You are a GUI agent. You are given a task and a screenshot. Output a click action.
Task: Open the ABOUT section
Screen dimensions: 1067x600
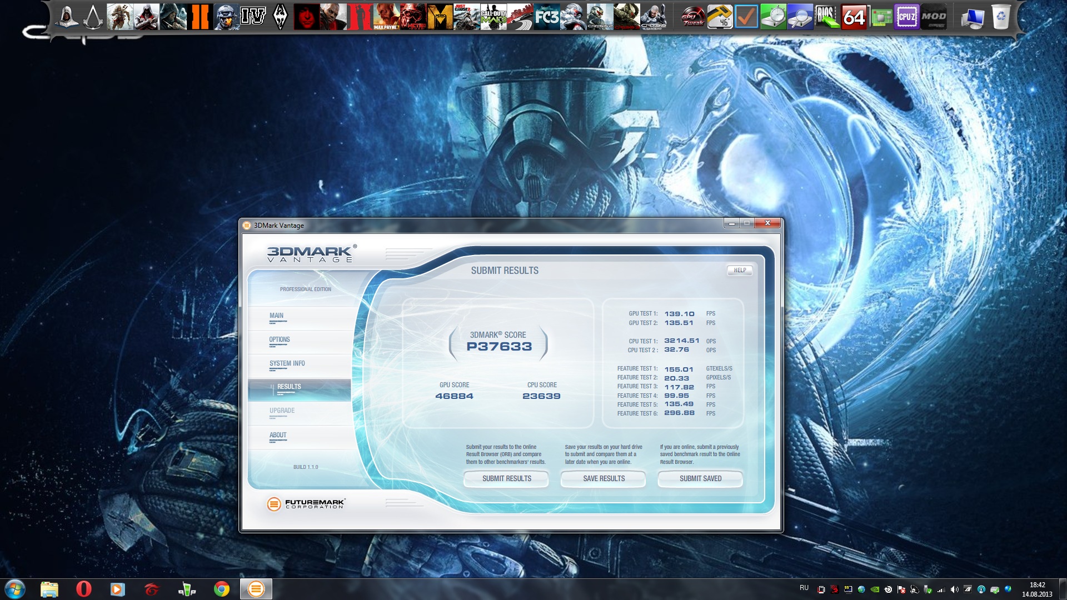[278, 435]
